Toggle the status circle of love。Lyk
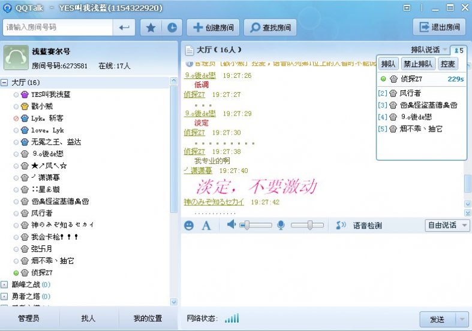 16,130
